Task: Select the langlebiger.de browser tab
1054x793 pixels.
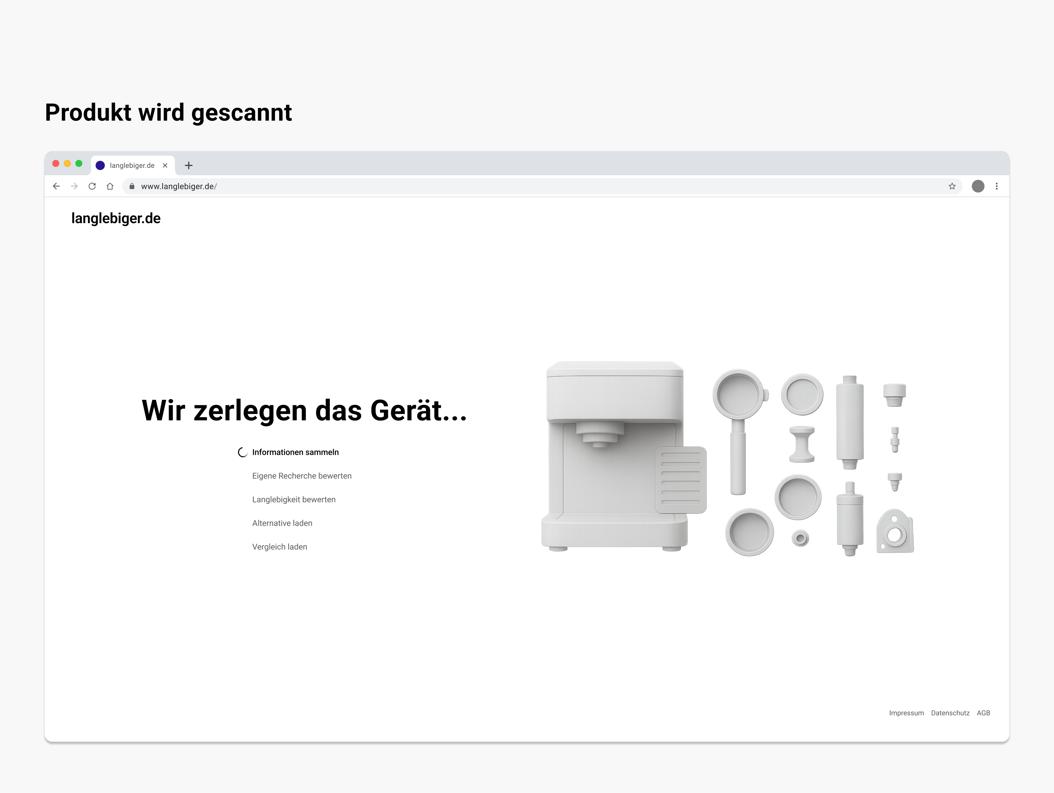Action: [x=131, y=165]
